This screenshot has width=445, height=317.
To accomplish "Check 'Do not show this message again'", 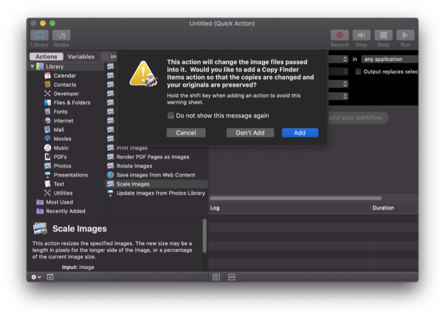I will 171,115.
